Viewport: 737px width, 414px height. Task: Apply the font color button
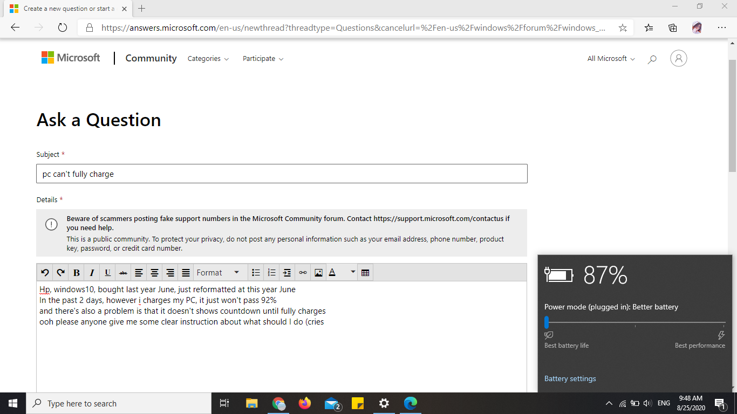coord(332,273)
